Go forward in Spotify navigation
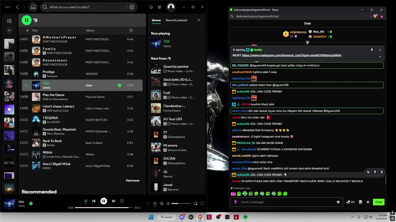 tap(24, 7)
